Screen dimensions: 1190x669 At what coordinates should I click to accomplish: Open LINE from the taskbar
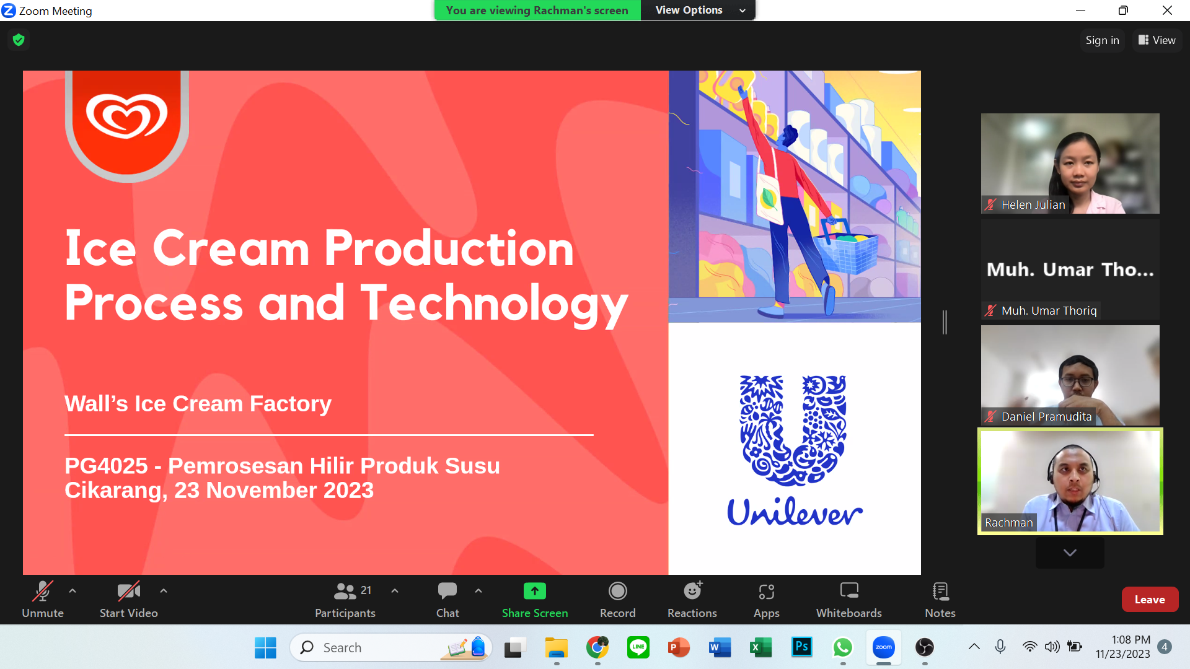pos(638,648)
